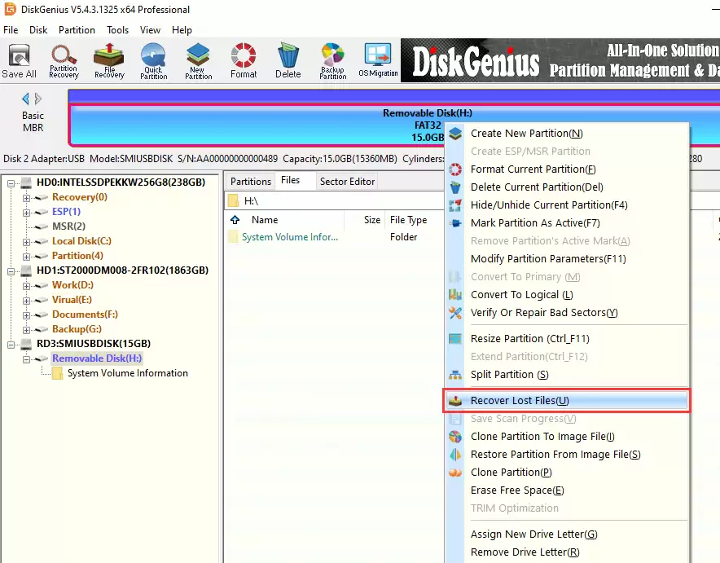Viewport: 720px width, 563px height.
Task: Expand the Local Disk(C:) tree node
Action: click(27, 241)
